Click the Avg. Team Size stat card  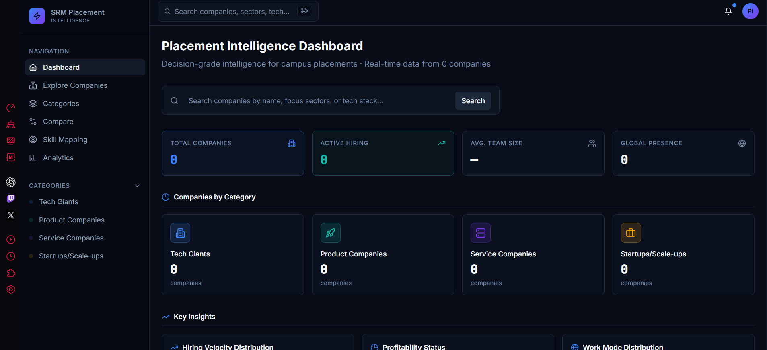pyautogui.click(x=533, y=153)
